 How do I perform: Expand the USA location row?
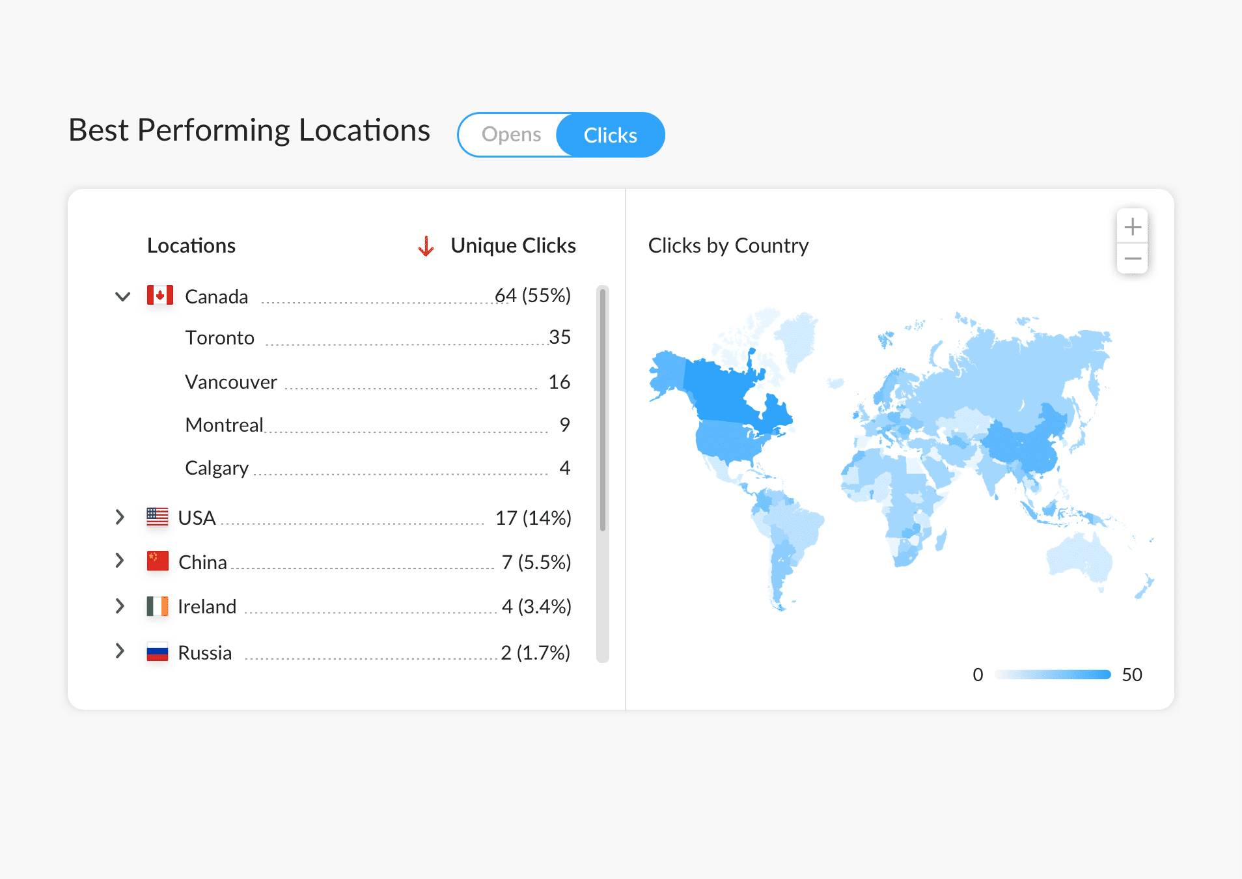coord(120,517)
